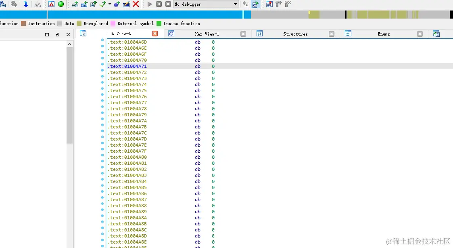Image resolution: width=453 pixels, height=248 pixels.
Task: Click the Enums tab list icon
Action: click(348, 34)
